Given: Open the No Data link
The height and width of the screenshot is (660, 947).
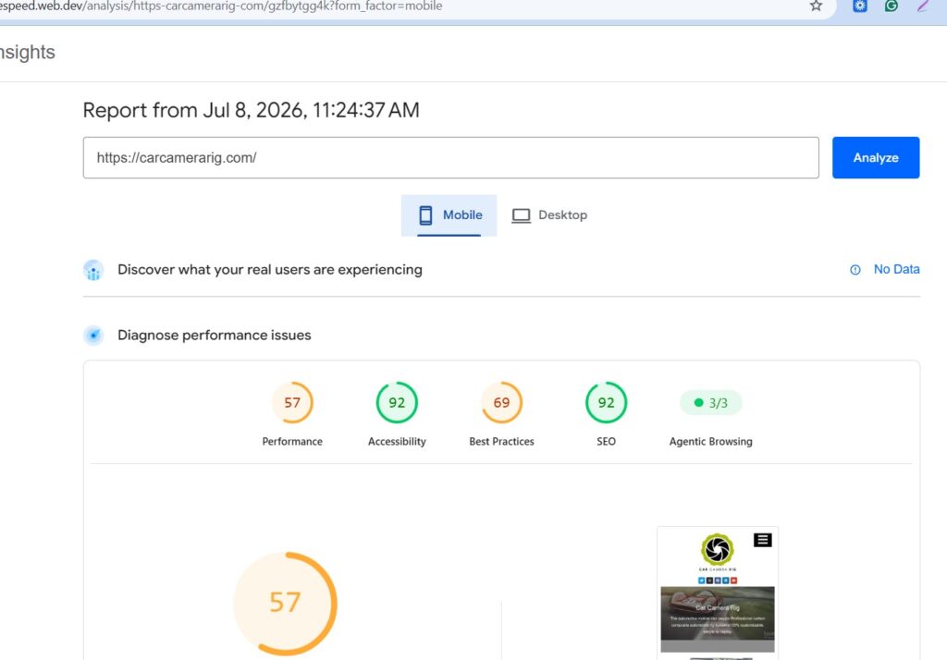Looking at the screenshot, I should click(896, 269).
